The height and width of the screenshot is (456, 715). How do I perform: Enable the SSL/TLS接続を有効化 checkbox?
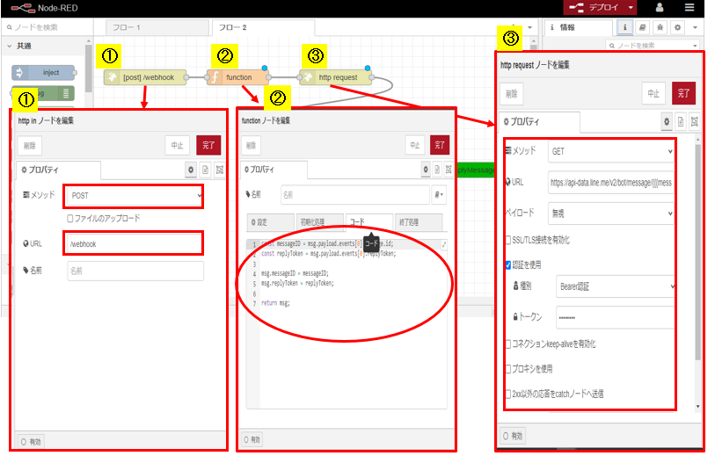point(508,240)
